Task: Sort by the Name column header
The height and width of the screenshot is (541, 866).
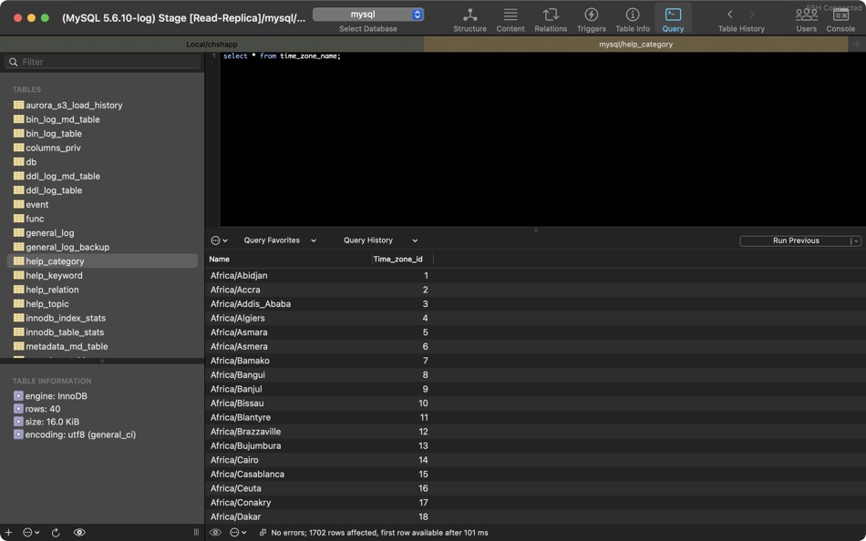Action: (x=289, y=259)
